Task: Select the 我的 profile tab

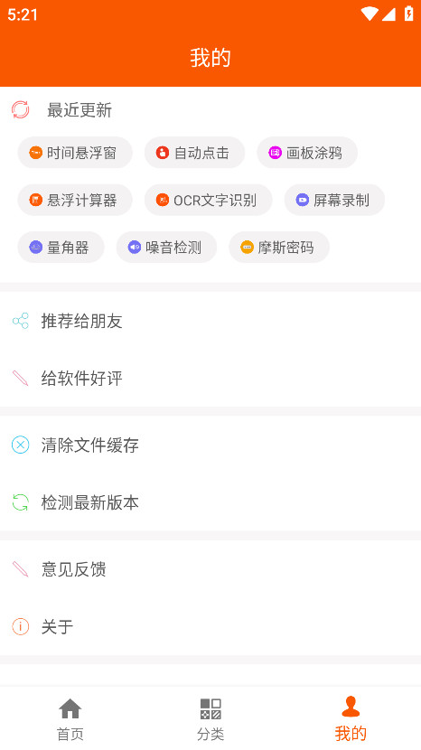Action: point(351,719)
